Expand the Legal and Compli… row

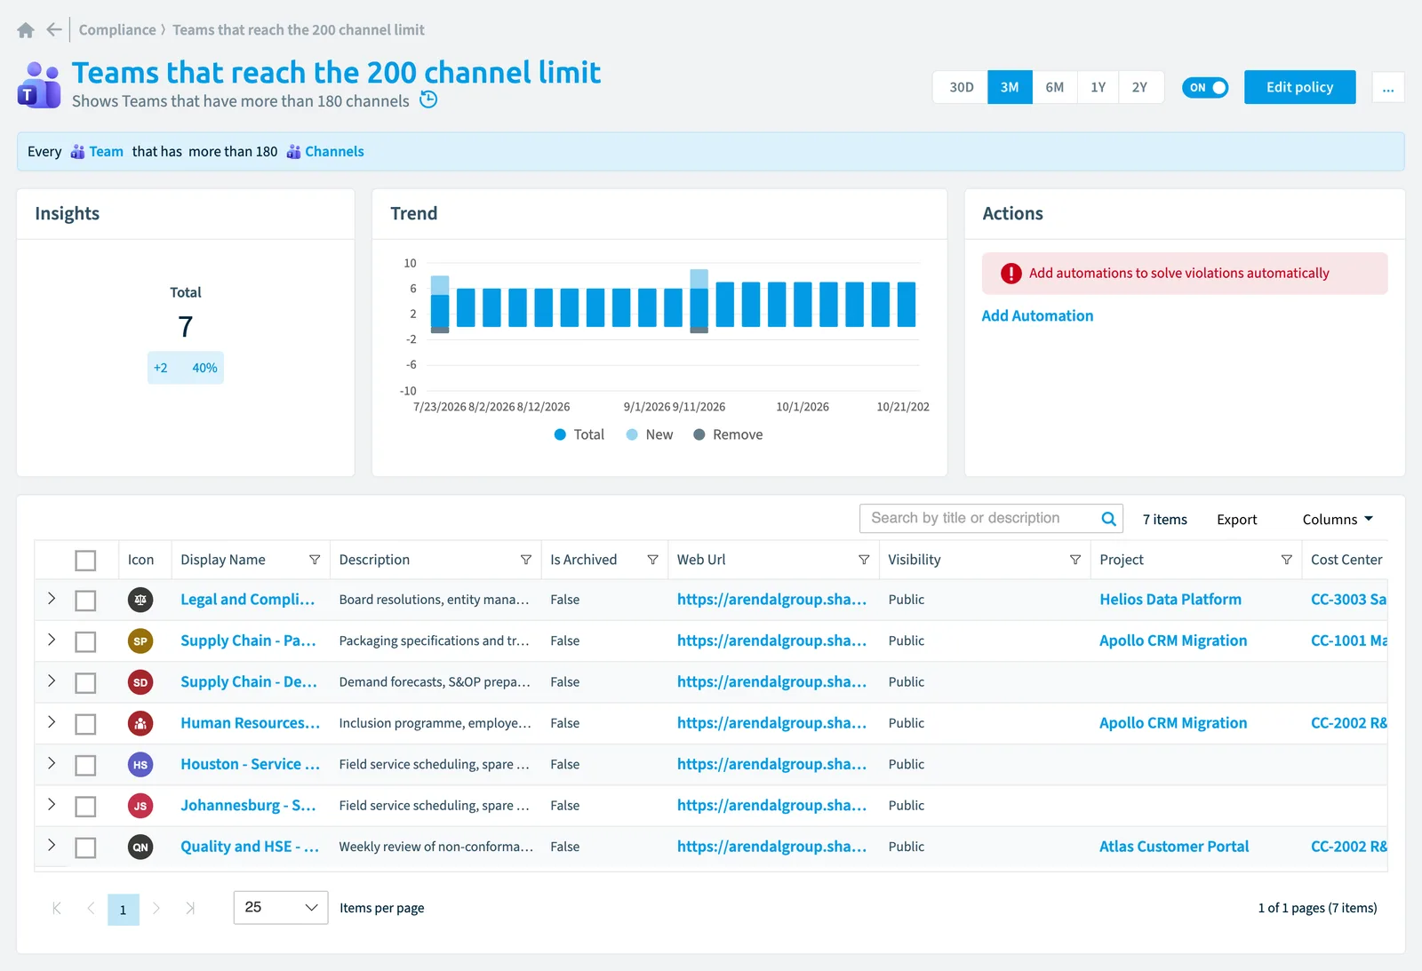click(52, 599)
